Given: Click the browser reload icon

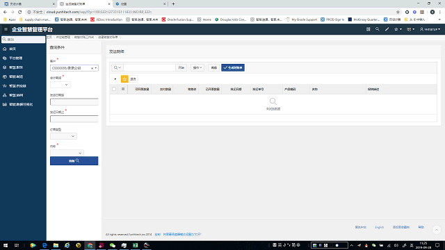Looking at the screenshot, I should pos(20,12).
